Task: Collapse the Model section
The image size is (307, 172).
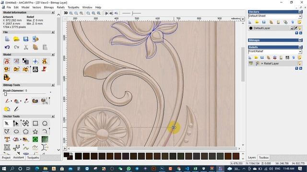Action: point(53,54)
